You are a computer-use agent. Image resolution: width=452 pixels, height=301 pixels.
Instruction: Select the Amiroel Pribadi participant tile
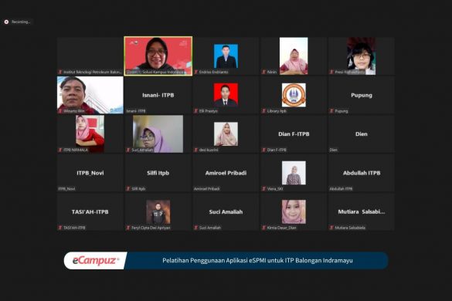(226, 173)
